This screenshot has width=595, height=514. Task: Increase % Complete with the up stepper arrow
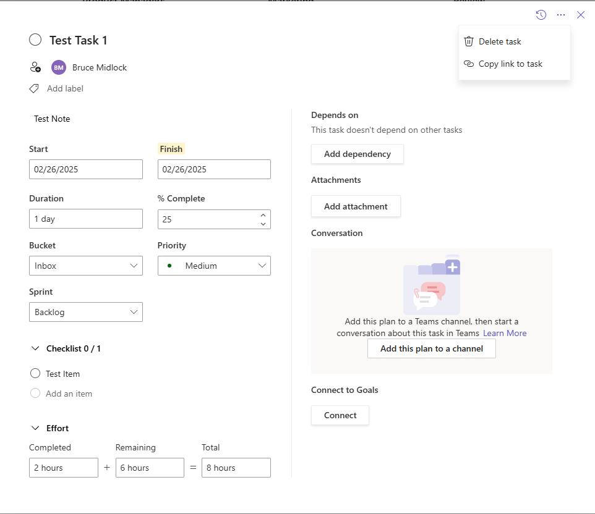tap(262, 214)
